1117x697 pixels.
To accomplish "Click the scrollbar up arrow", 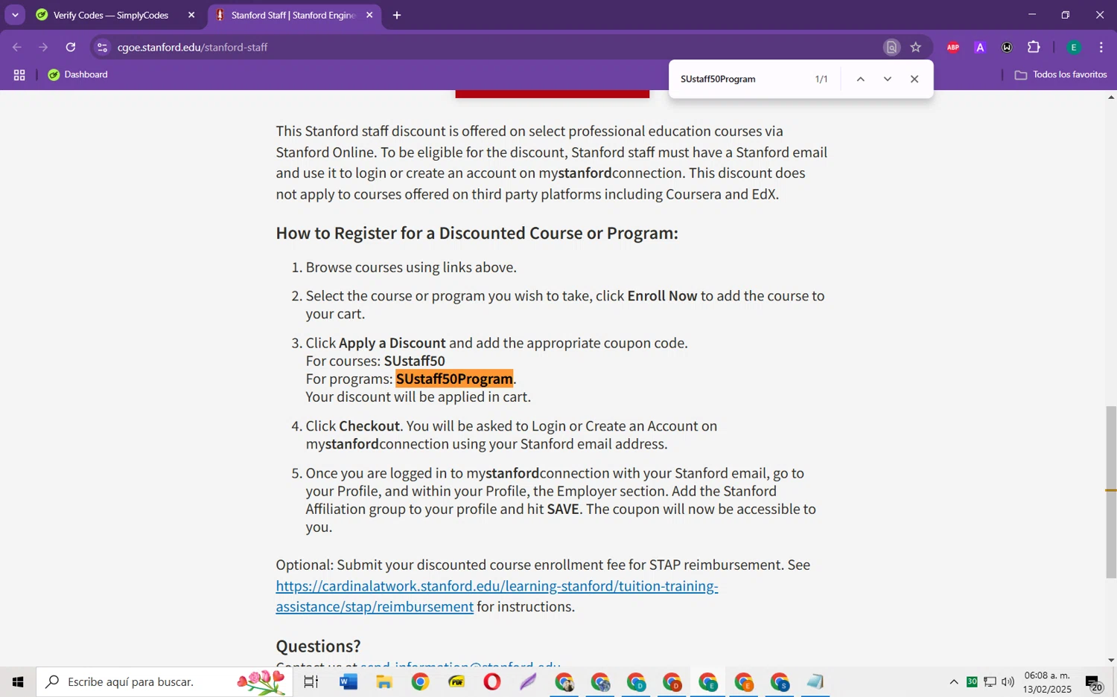I will pos(1111,97).
